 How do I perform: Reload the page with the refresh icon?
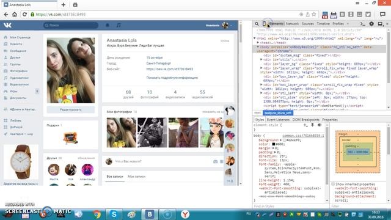[x=24, y=15]
